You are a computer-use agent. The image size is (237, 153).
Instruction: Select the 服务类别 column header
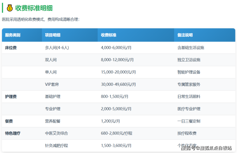12,35
